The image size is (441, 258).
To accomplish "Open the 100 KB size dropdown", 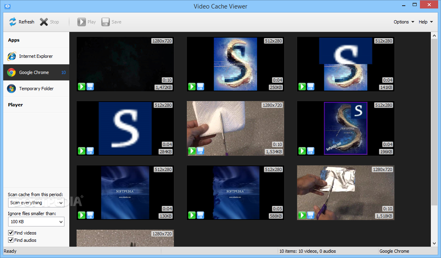I will click(x=36, y=222).
